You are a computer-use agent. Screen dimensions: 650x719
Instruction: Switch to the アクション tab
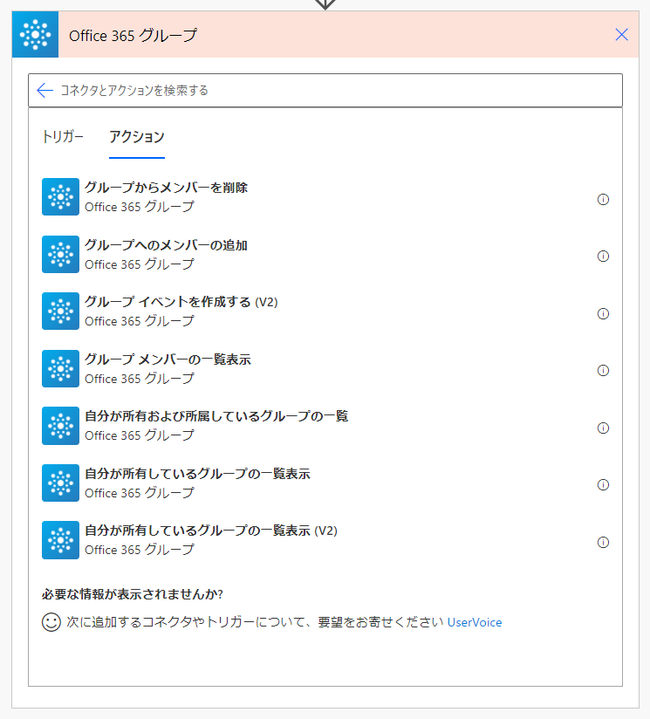tap(137, 137)
